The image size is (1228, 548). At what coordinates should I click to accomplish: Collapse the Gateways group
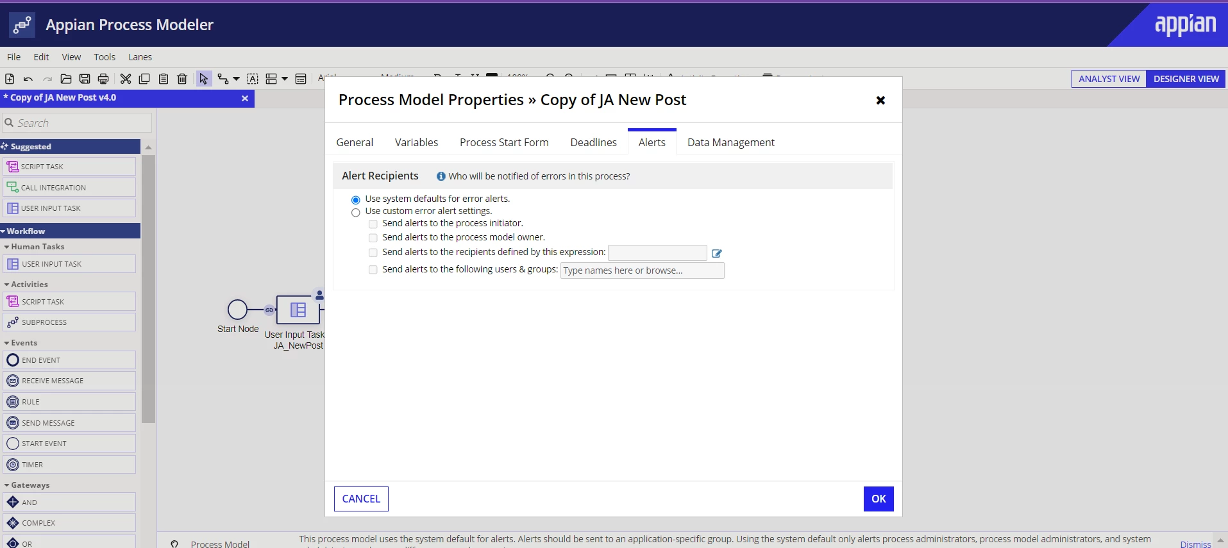[x=6, y=485]
